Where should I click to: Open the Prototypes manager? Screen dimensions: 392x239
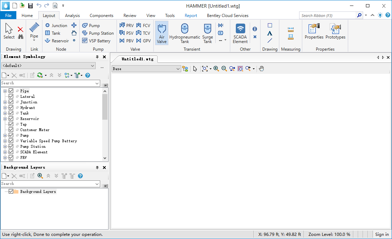[x=335, y=31]
